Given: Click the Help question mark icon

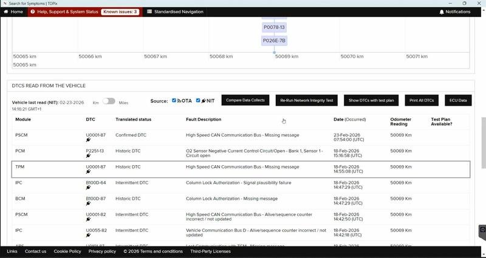Looking at the screenshot, I should [x=33, y=12].
